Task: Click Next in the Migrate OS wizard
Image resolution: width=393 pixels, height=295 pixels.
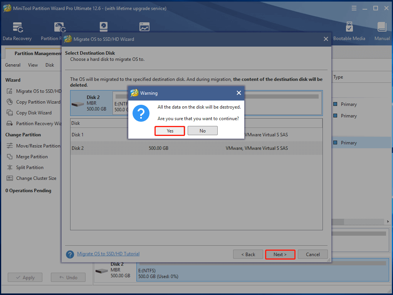Action: coord(280,255)
